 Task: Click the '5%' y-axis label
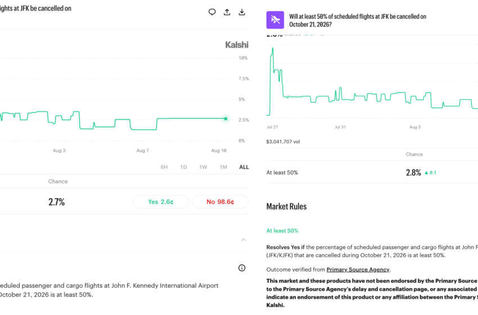coord(242,99)
